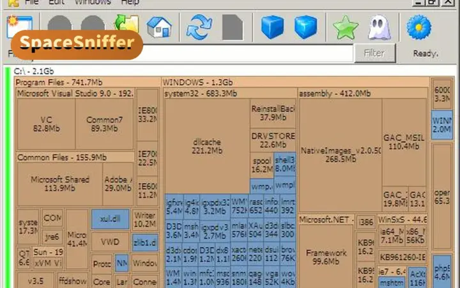Open a new view window
Viewport: 460px width, 288px height.
click(19, 26)
